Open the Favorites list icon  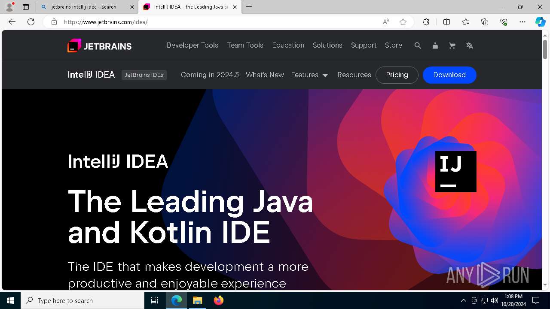[466, 22]
